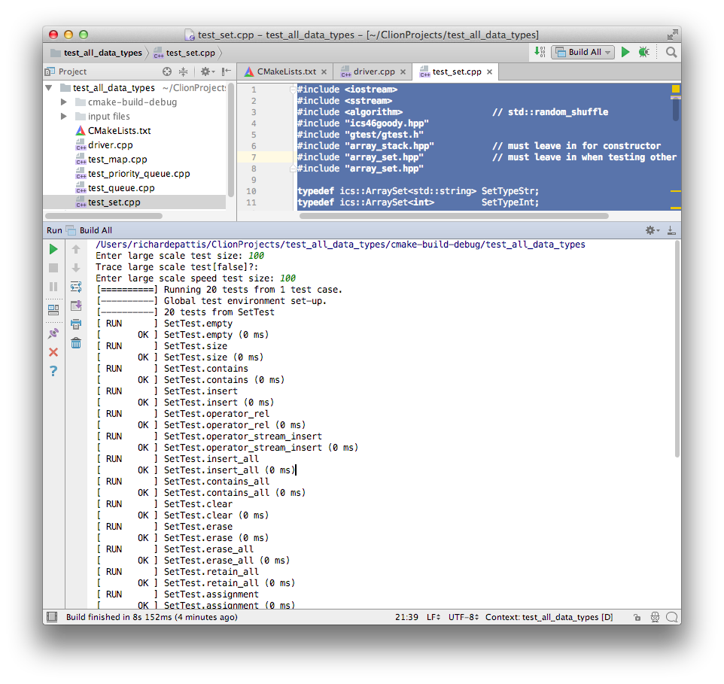This screenshot has height=684, width=724.
Task: Open Search Everywhere via the magnifier icon
Action: 670,52
